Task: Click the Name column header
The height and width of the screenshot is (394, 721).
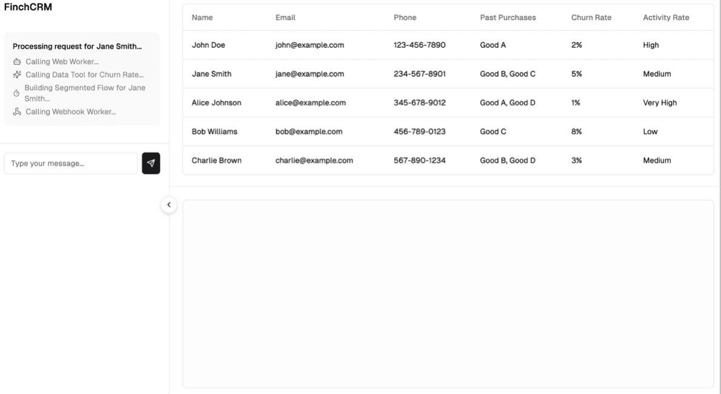Action: click(202, 18)
